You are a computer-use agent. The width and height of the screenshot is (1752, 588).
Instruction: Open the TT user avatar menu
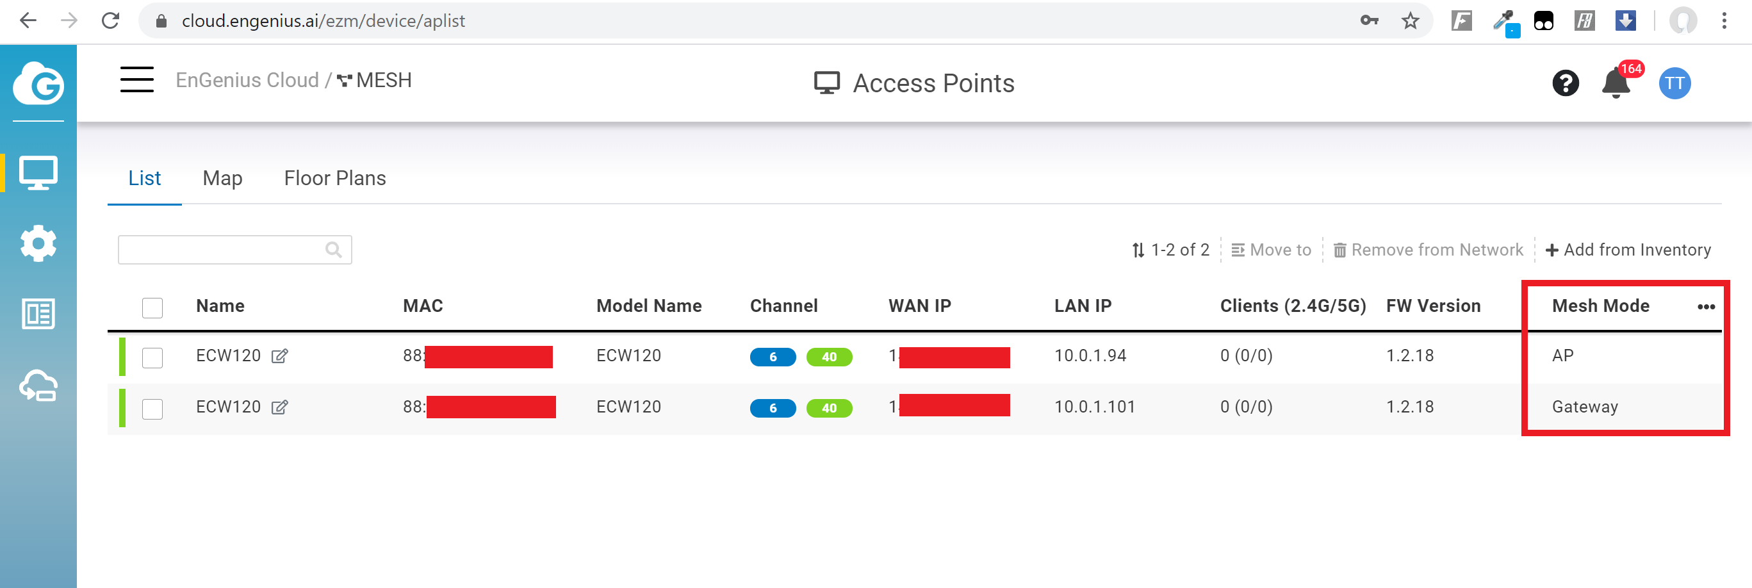pos(1674,84)
